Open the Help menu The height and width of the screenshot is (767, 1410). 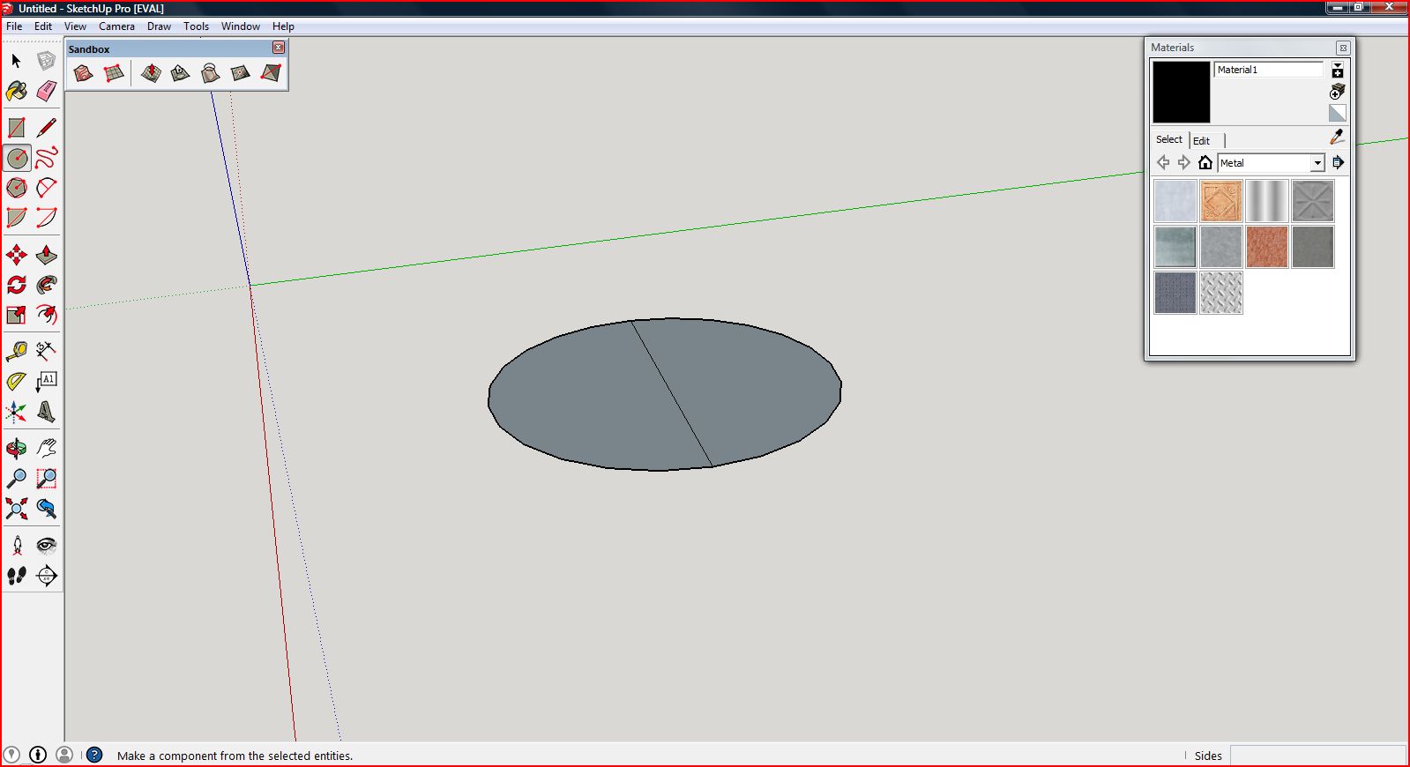(x=283, y=26)
